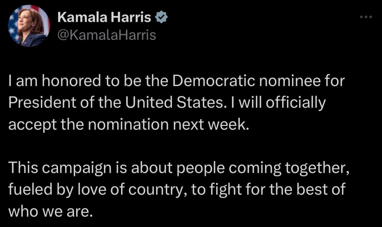Open the @KamalaHarris handle link

(x=106, y=35)
